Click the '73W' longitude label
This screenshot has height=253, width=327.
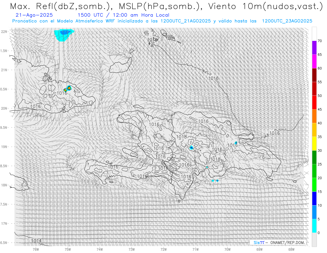pyautogui.click(x=132, y=249)
